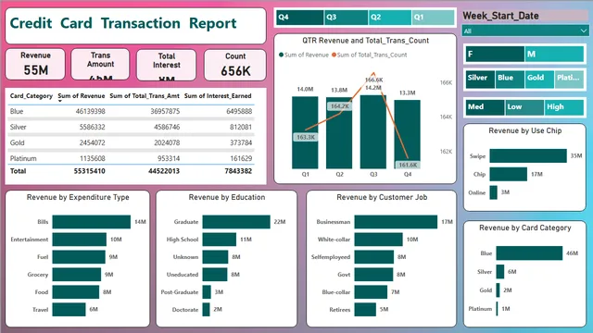
Task: Click Sum of Total_Trans_Amt column header
Action: pos(145,96)
